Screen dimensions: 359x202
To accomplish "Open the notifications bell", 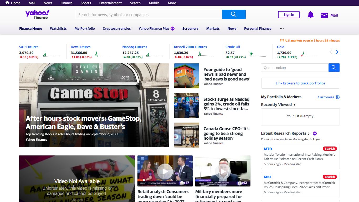I will (311, 15).
